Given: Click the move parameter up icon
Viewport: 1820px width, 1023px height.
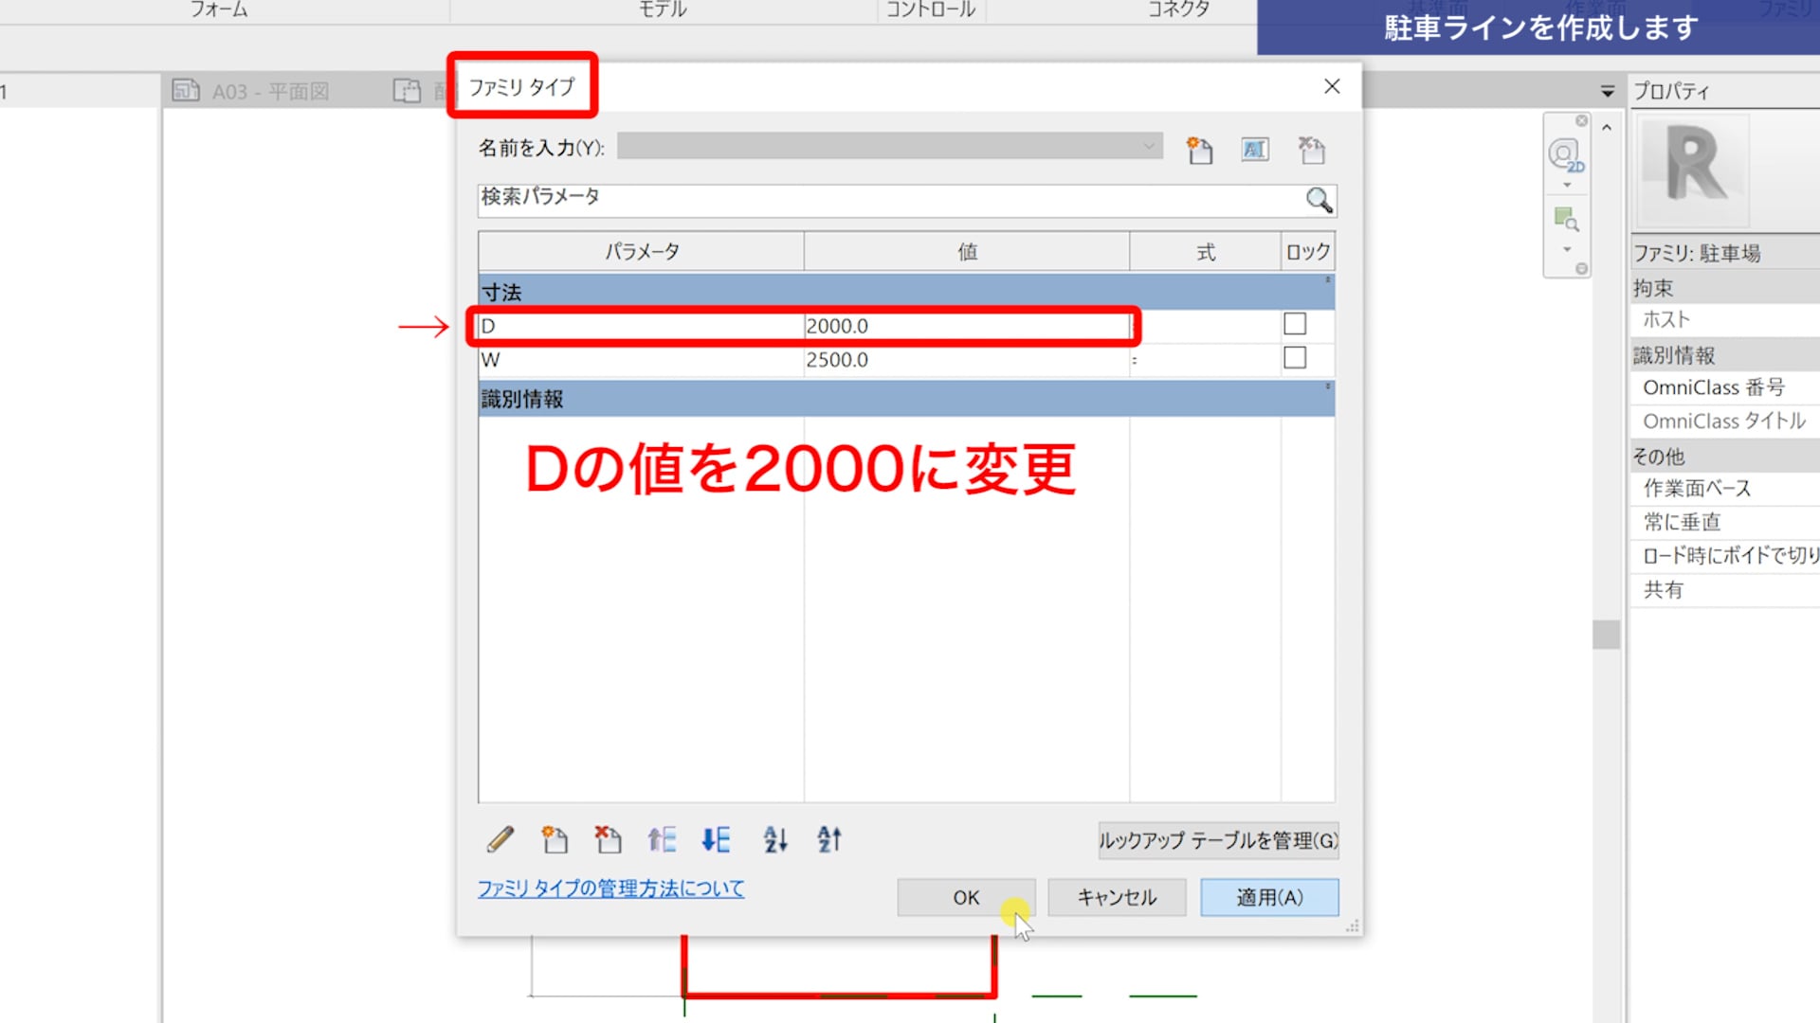Looking at the screenshot, I should [x=662, y=839].
